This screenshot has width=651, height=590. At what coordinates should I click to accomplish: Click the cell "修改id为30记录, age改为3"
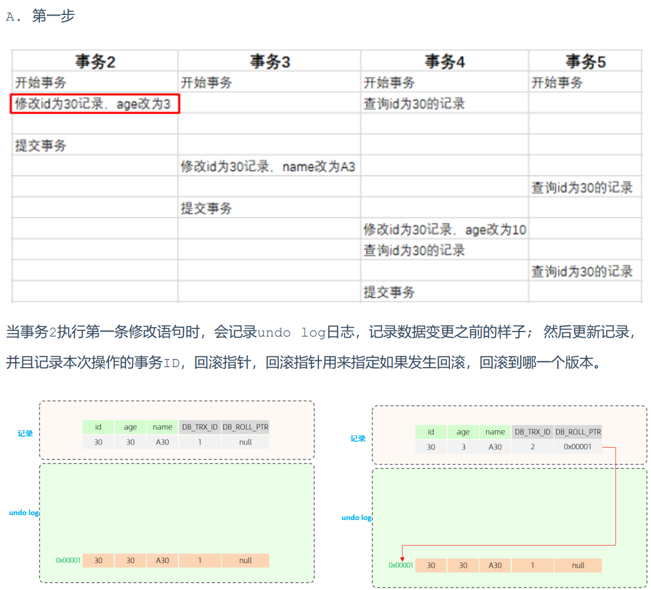[95, 104]
